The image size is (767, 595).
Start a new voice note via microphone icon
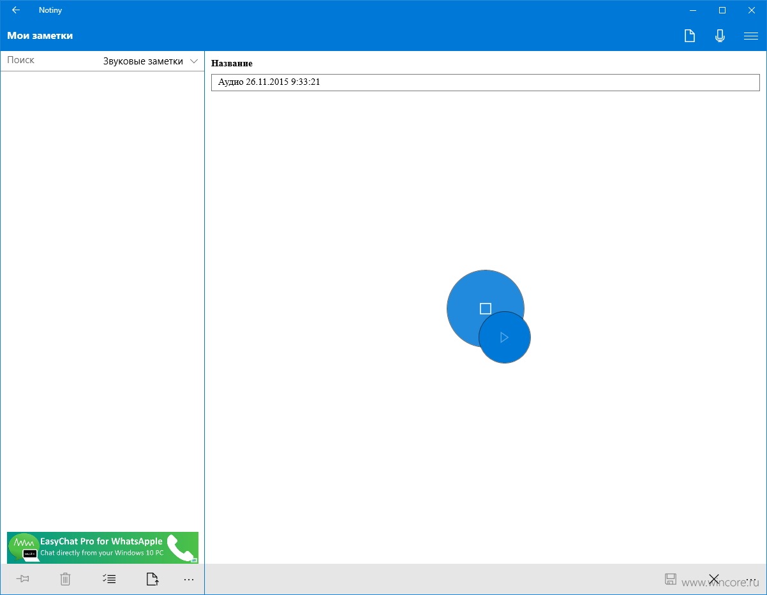[x=720, y=36]
